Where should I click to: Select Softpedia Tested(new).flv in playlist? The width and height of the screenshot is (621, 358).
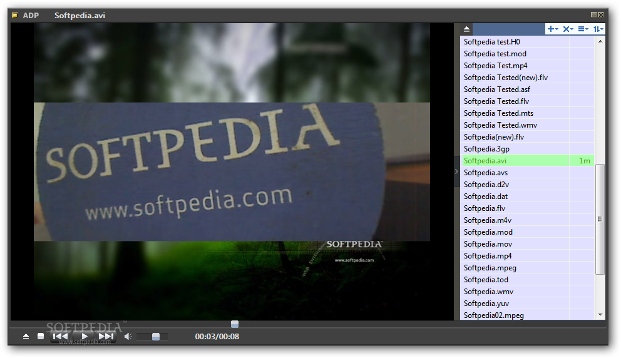click(526, 77)
